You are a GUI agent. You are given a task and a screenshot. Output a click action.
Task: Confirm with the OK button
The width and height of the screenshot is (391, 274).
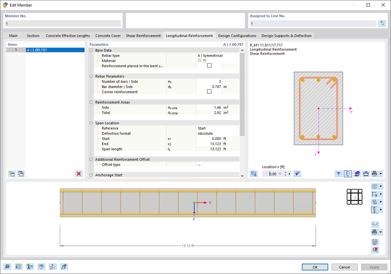[x=315, y=267]
